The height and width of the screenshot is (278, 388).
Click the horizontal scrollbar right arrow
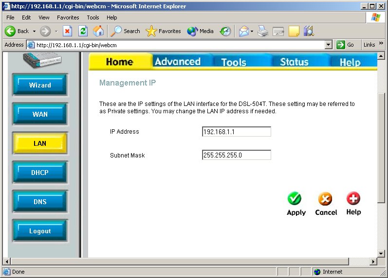(373, 261)
